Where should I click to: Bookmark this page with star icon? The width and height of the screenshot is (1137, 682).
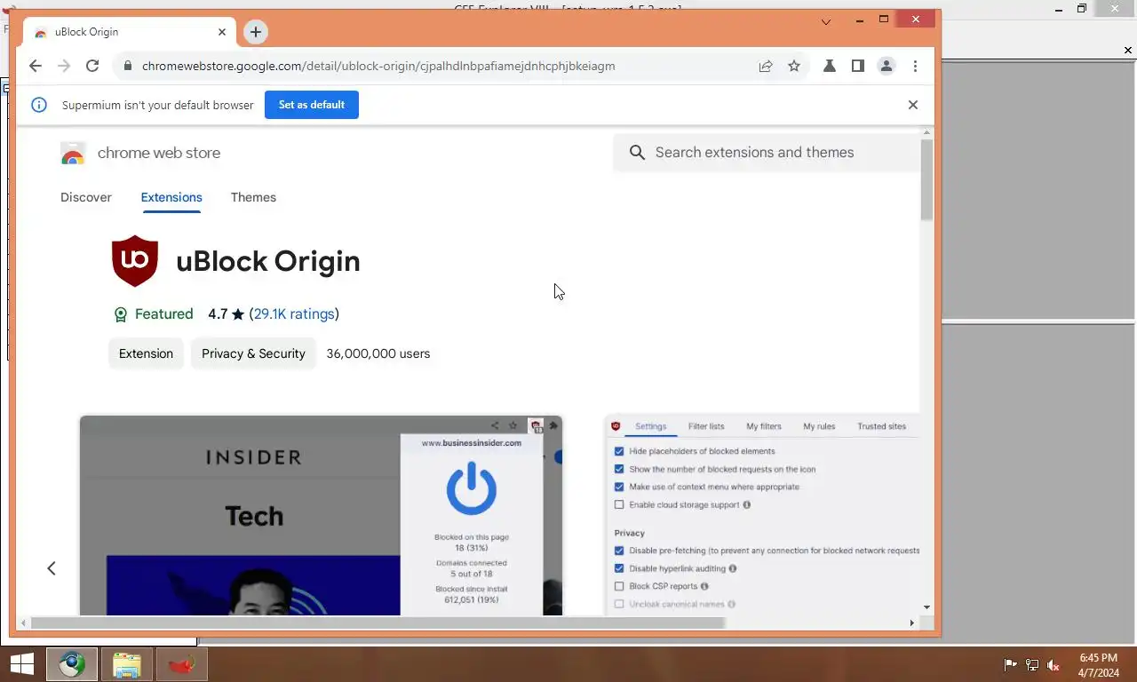(794, 66)
